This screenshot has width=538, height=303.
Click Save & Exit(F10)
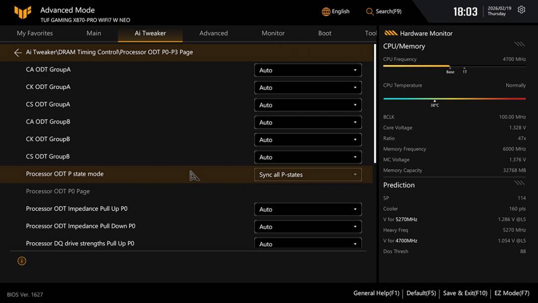(x=465, y=293)
